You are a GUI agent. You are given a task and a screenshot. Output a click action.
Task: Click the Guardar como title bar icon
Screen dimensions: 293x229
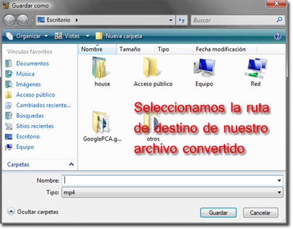(x=6, y=5)
